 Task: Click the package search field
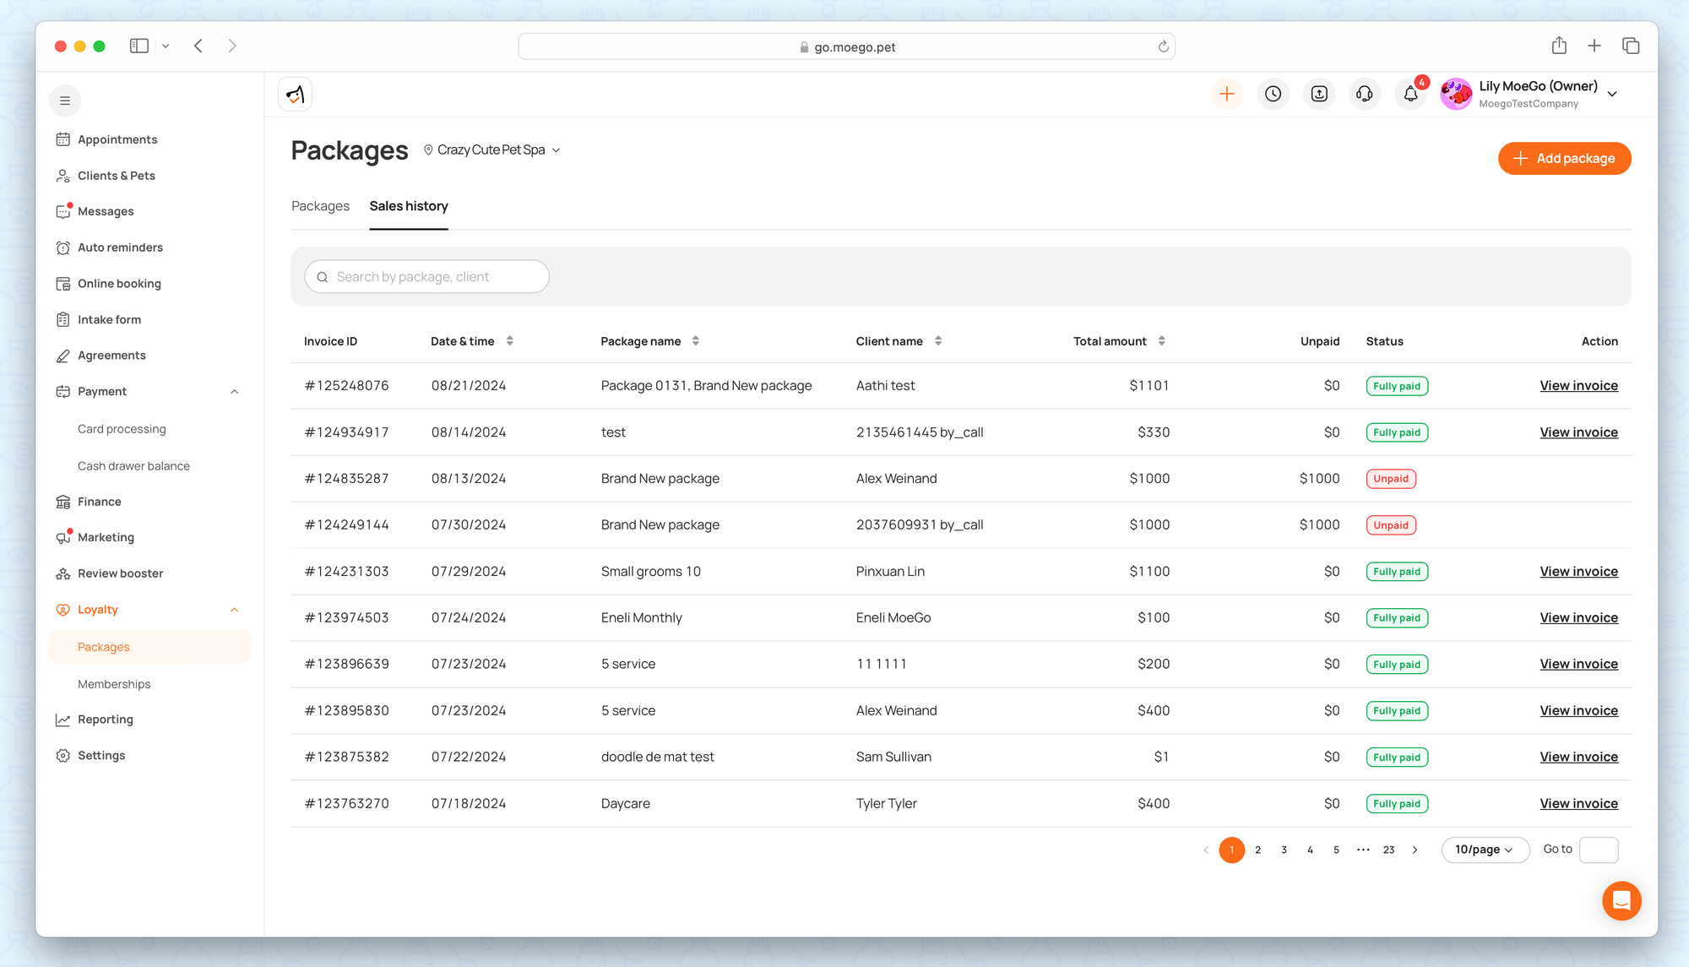(x=426, y=277)
